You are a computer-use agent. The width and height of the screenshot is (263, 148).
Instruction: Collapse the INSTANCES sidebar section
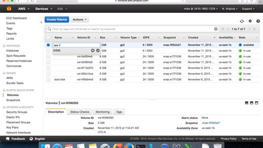4,46
